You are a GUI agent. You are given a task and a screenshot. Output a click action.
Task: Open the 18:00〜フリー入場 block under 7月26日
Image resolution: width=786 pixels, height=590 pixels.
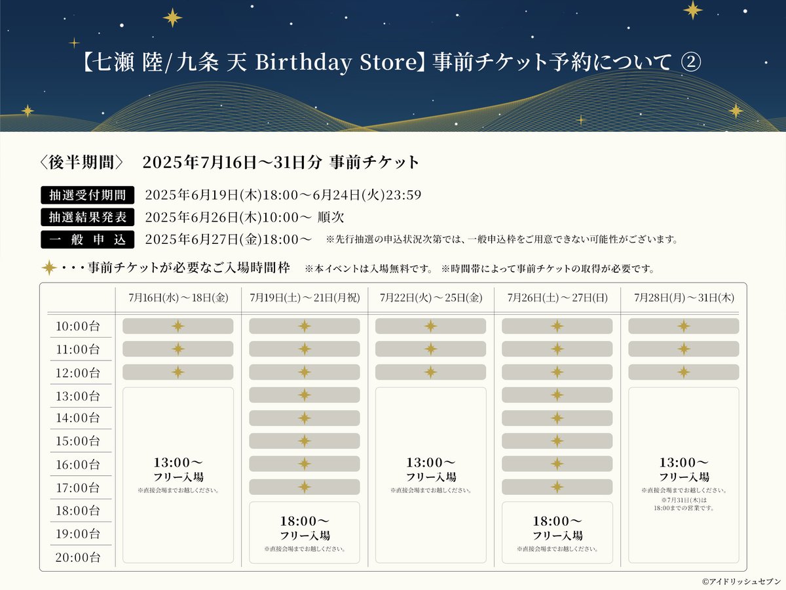[x=557, y=531]
